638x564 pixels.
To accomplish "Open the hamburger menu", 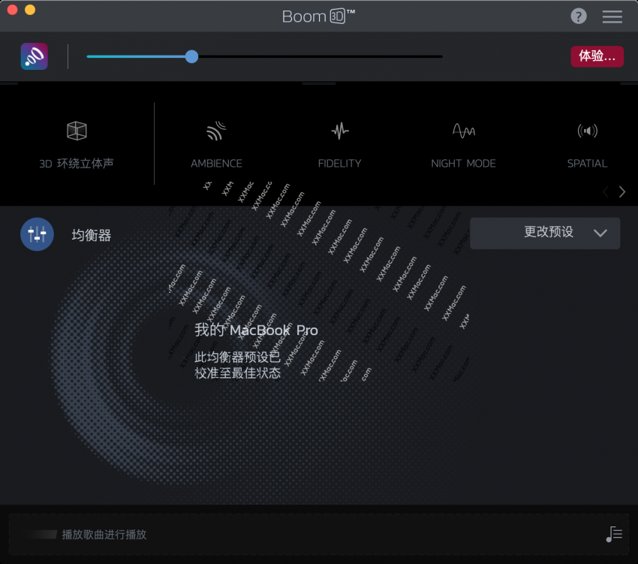I will 612,17.
